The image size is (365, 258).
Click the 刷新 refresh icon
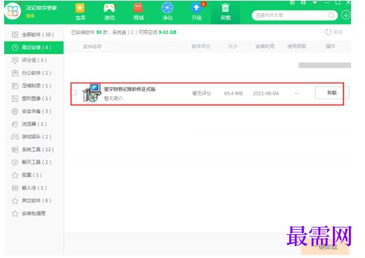point(329,32)
